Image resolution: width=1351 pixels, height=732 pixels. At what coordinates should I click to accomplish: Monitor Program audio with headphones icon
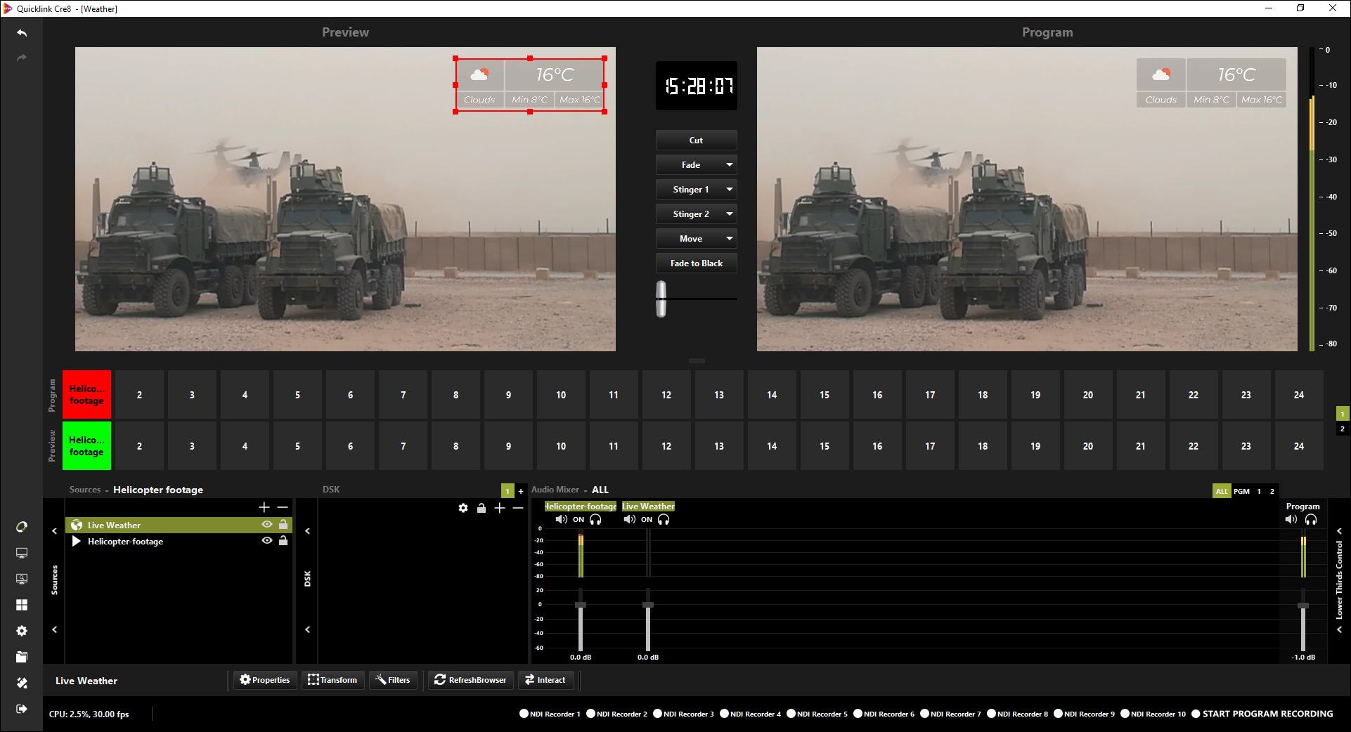1311,520
